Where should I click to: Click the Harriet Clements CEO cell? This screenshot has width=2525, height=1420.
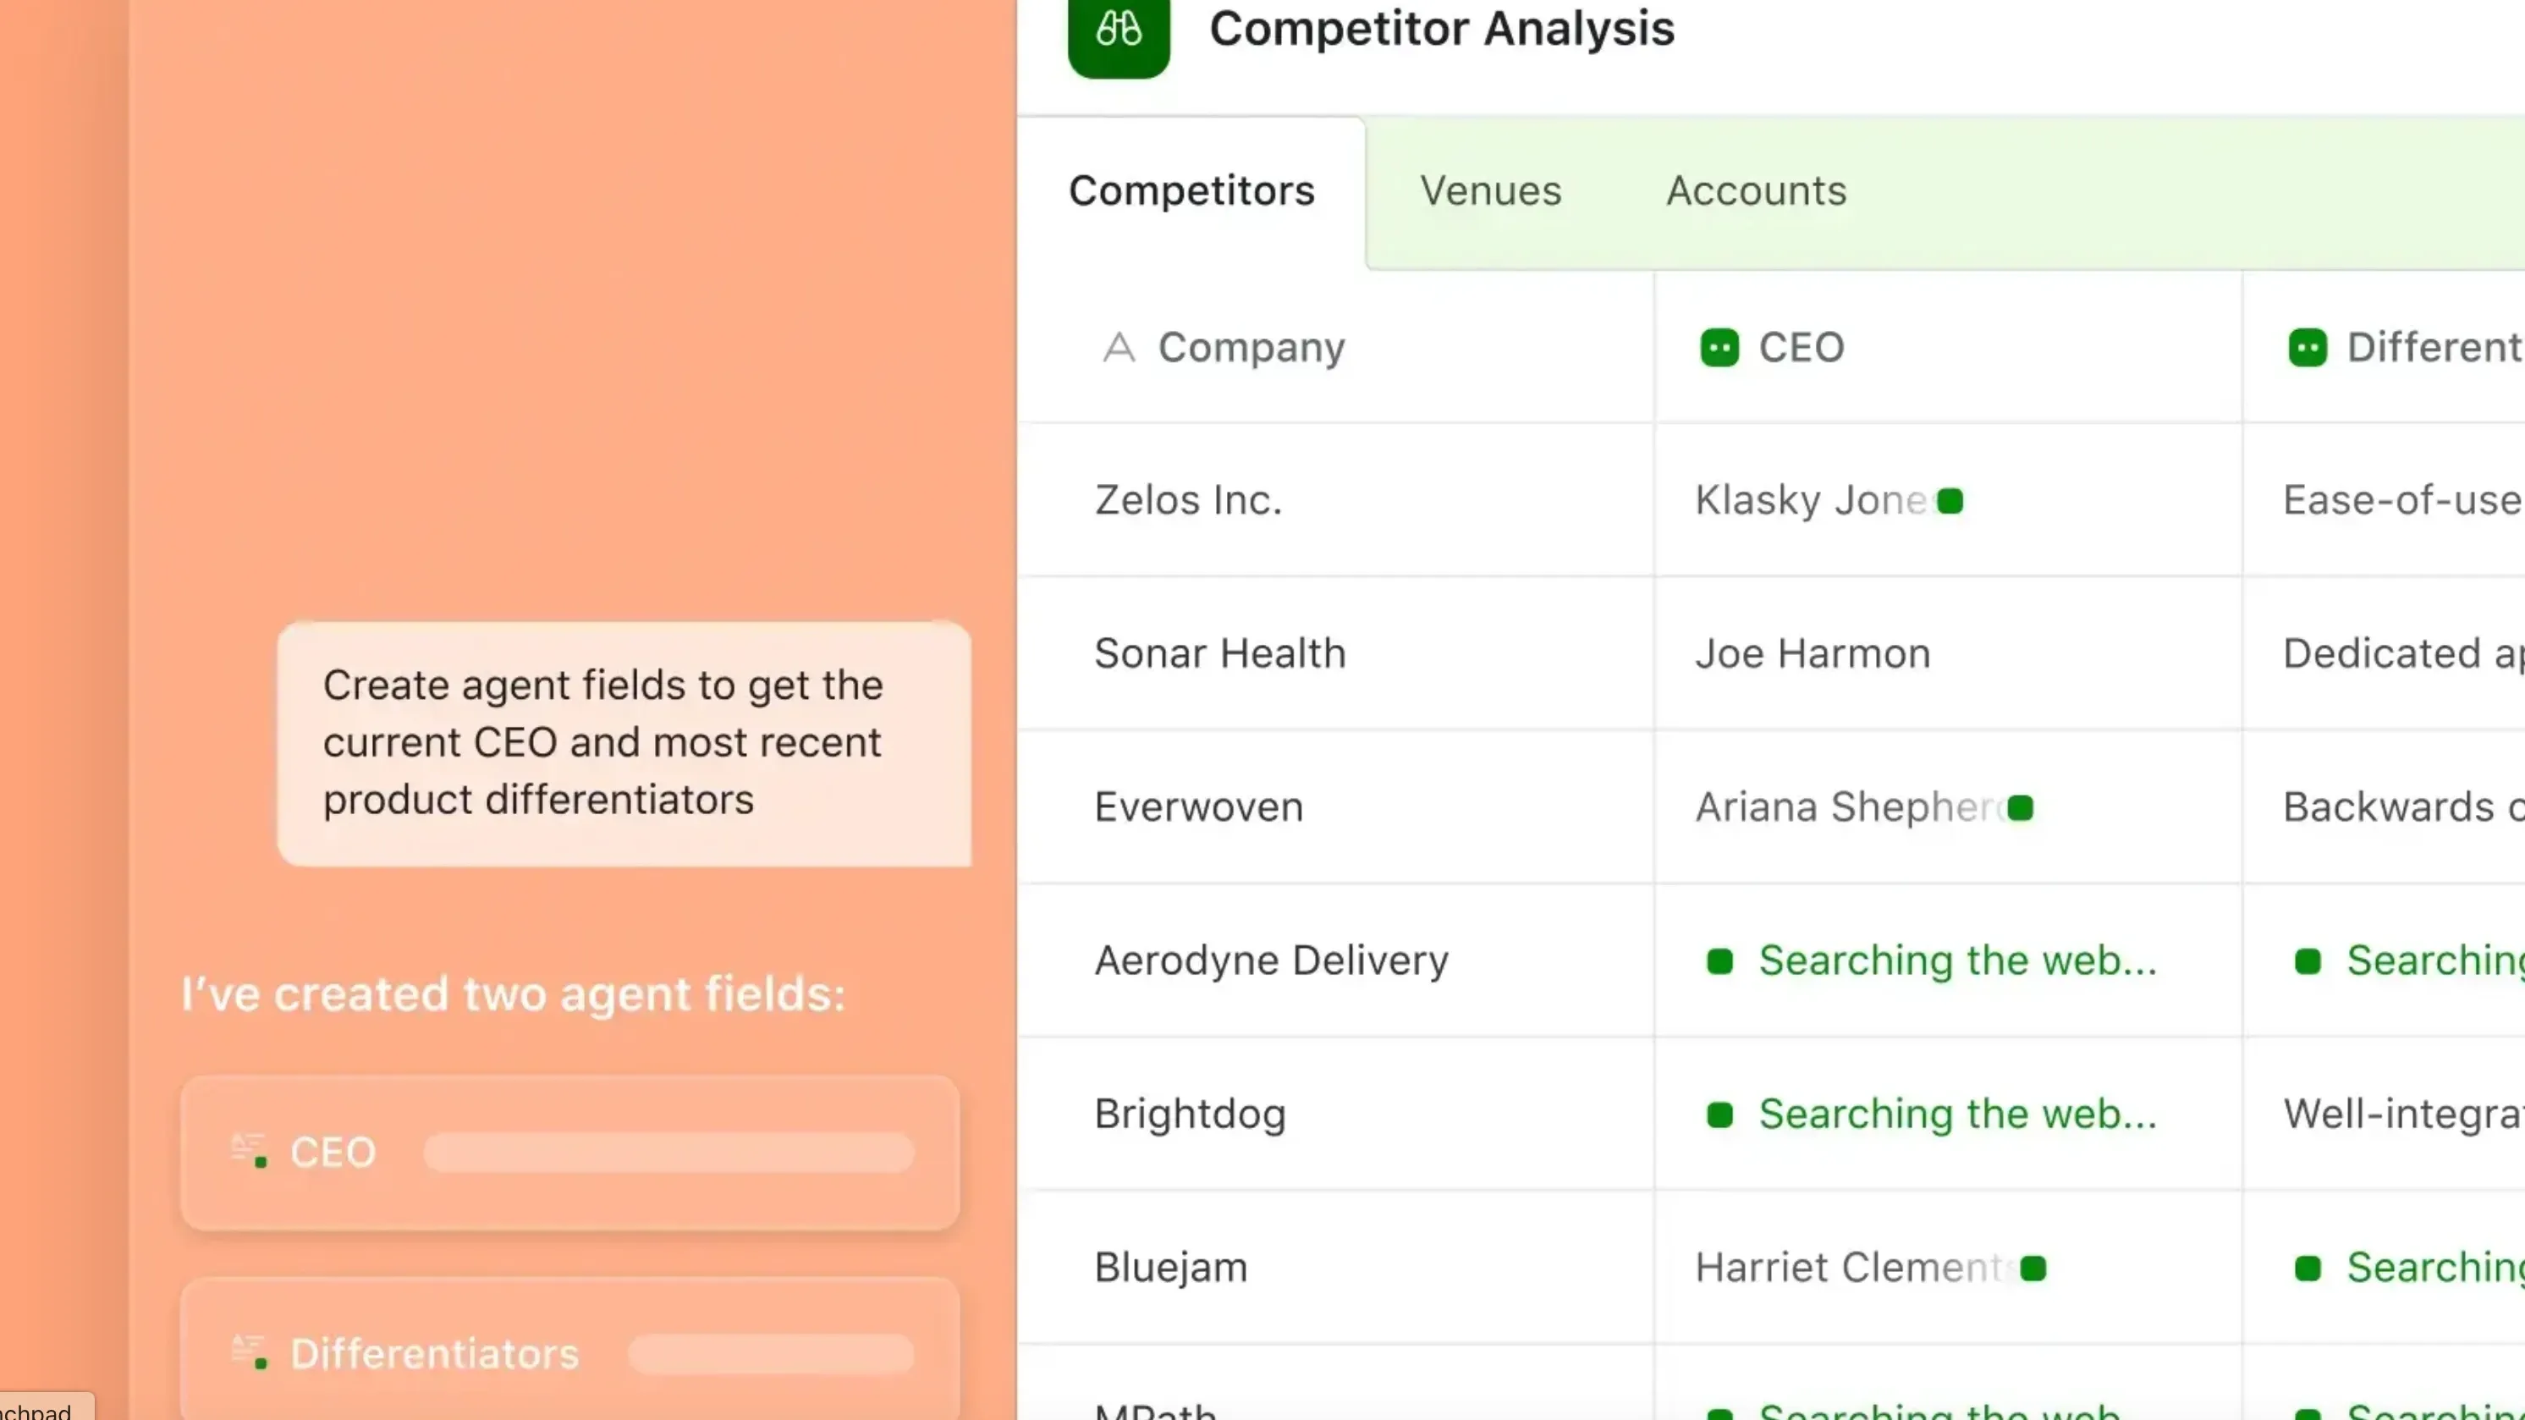(x=1852, y=1269)
